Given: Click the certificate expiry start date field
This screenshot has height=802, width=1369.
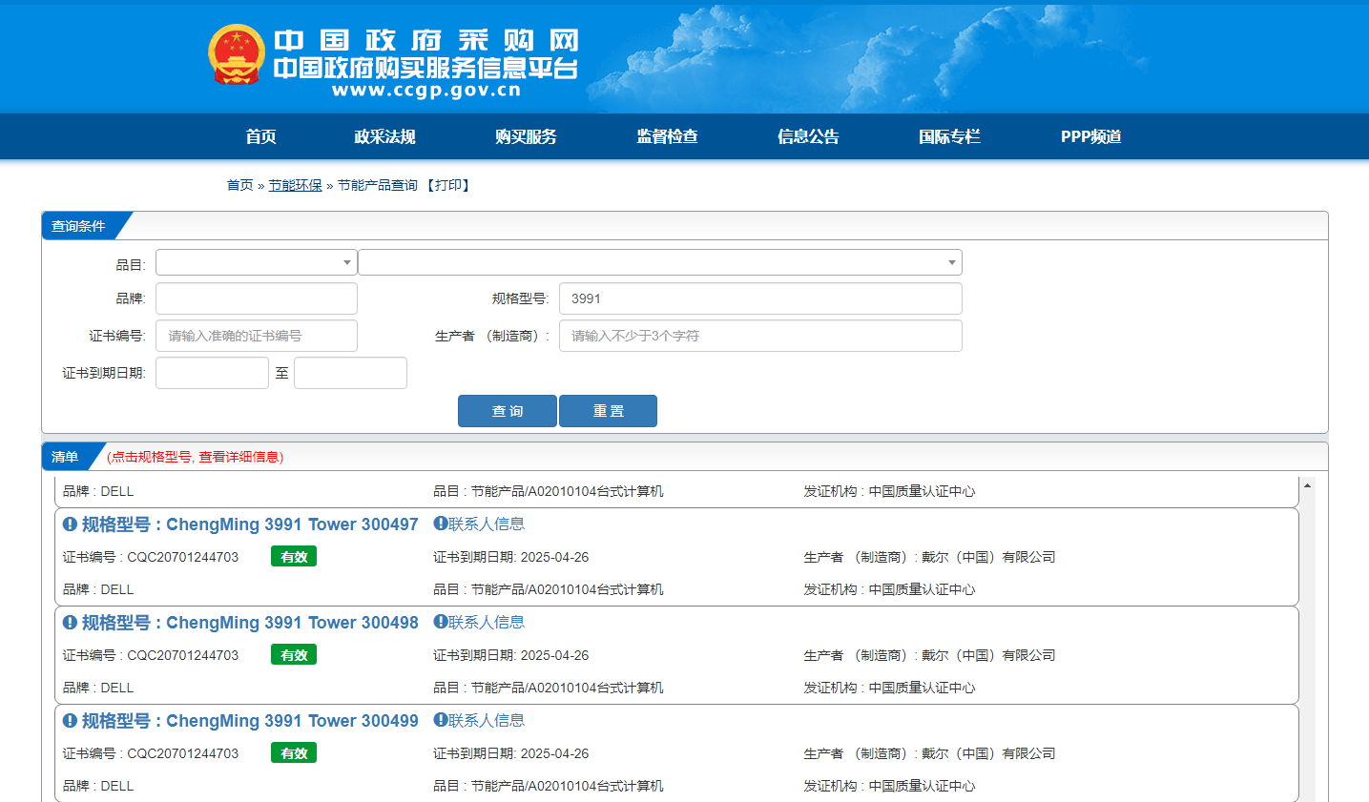Looking at the screenshot, I should point(212,373).
